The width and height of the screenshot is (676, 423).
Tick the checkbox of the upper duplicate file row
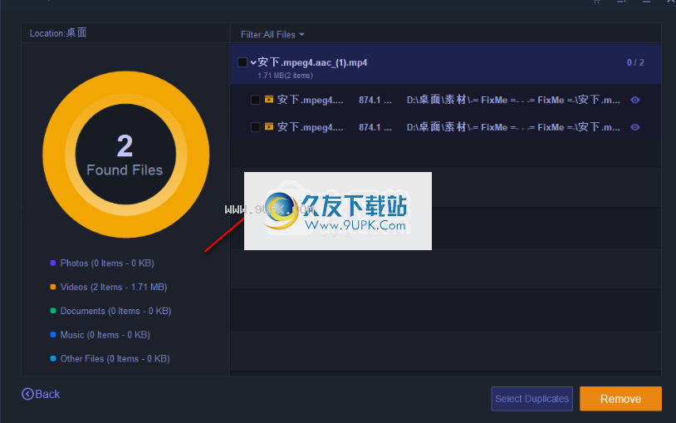click(255, 100)
